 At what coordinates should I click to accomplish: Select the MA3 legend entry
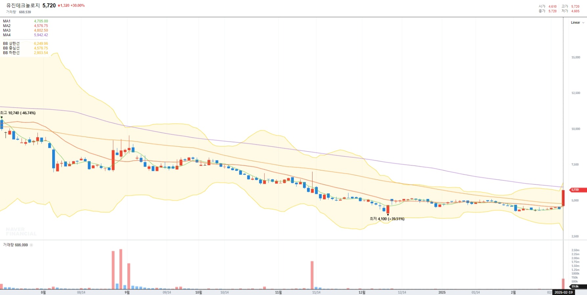click(7, 30)
